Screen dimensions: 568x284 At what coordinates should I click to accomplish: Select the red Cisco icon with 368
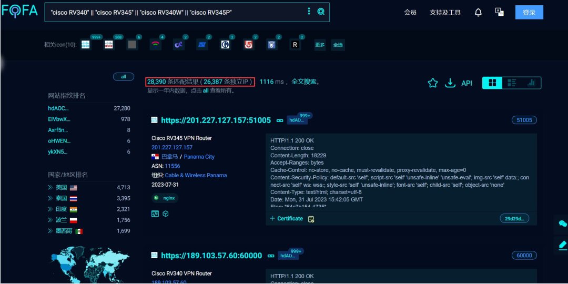click(109, 45)
